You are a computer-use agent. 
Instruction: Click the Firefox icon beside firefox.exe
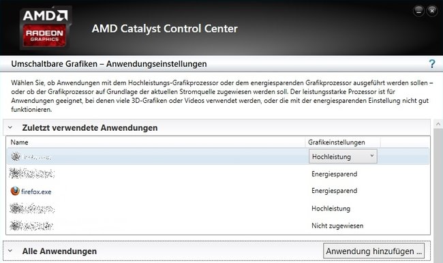point(15,191)
